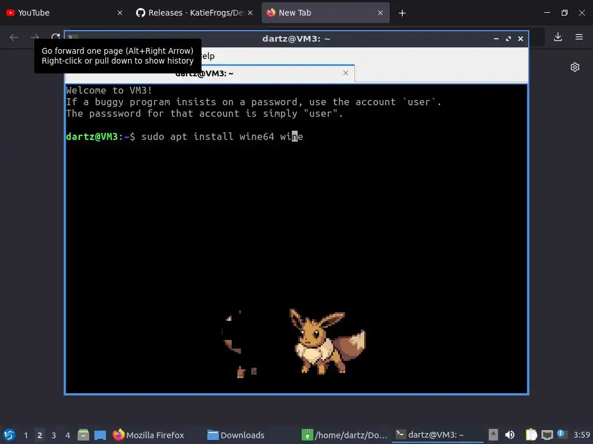Open New Tab personalize settings gear
The height and width of the screenshot is (444, 593).
coord(575,67)
